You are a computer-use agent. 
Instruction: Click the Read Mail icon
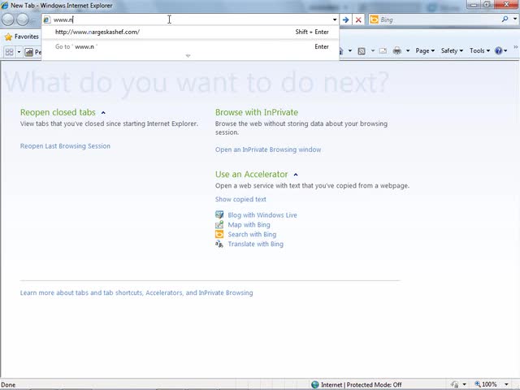[x=383, y=50]
